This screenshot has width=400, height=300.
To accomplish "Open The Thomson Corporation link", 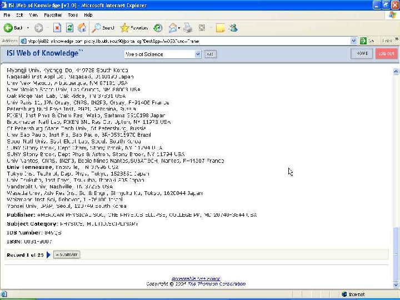I will (217, 284).
